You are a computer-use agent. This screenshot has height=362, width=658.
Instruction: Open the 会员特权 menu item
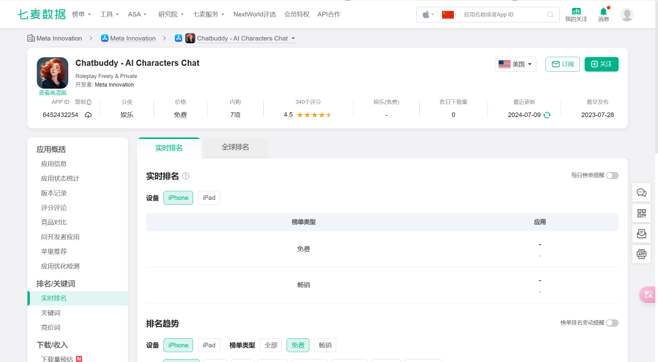pyautogui.click(x=297, y=14)
